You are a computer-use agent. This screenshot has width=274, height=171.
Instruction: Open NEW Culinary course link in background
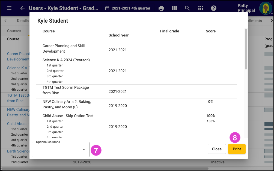[x=18, y=112]
